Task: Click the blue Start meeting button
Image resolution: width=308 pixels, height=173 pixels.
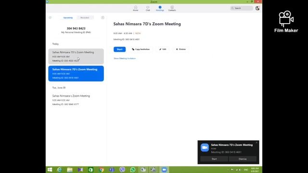Action: point(119,49)
